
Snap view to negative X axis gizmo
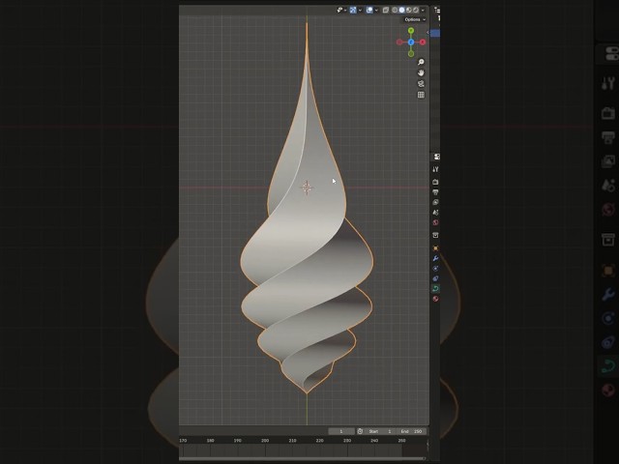pyautogui.click(x=399, y=42)
